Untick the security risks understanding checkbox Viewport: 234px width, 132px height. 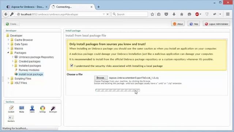pos(72,66)
